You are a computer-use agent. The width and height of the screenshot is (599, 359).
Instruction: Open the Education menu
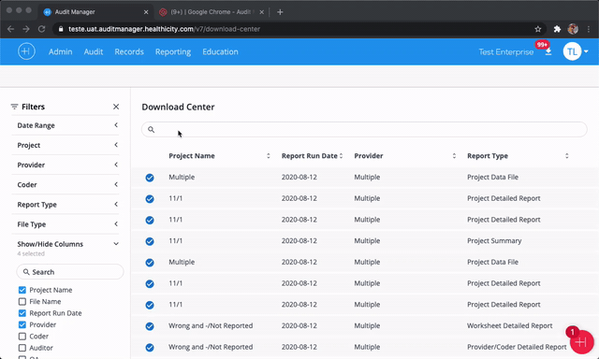point(220,51)
